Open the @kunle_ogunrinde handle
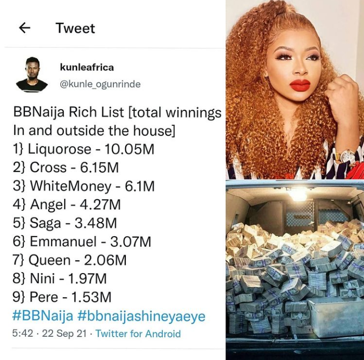 click(x=100, y=84)
